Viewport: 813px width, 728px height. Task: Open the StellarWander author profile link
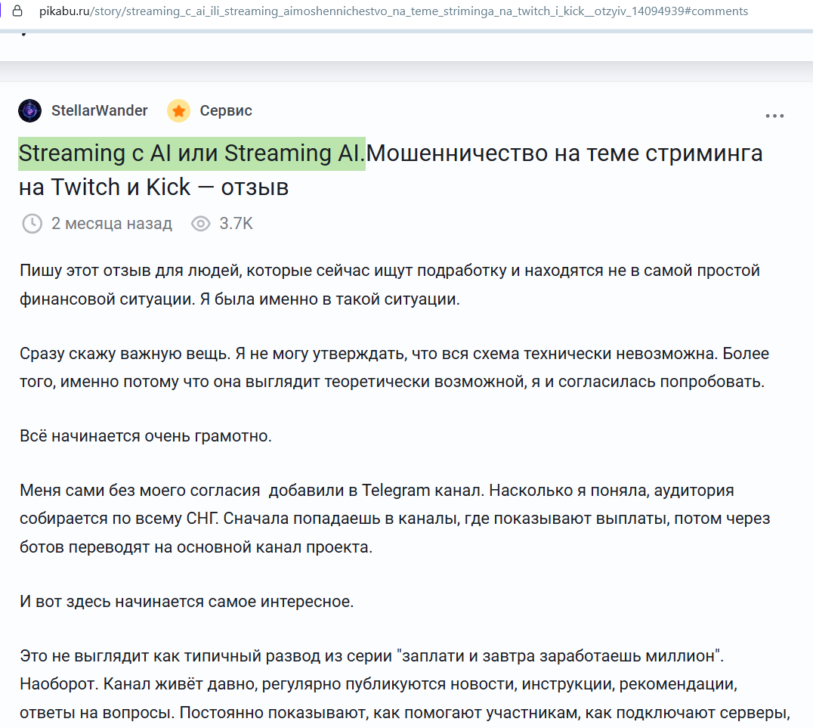click(x=100, y=110)
